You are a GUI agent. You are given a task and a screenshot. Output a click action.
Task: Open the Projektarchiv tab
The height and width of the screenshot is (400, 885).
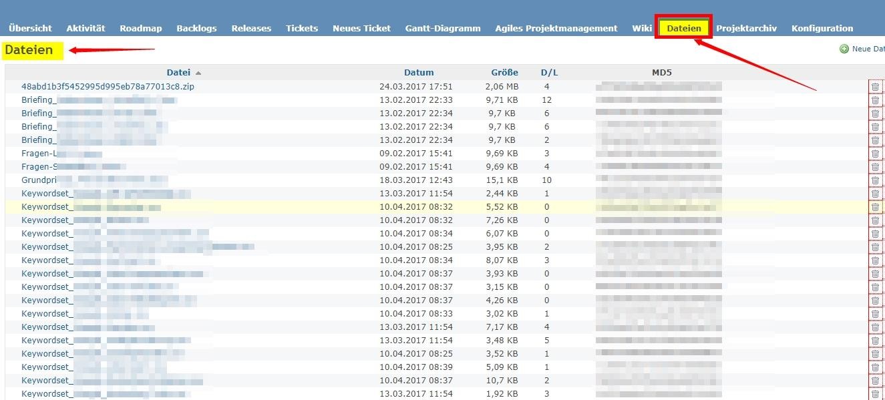point(746,28)
